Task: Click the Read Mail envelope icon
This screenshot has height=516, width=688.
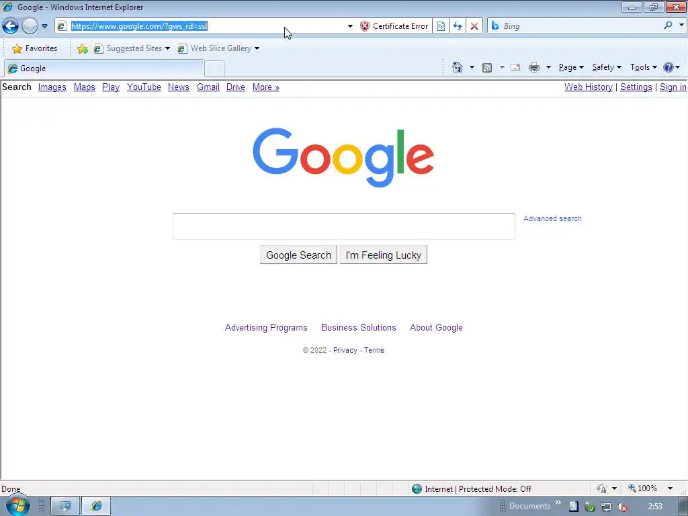Action: [515, 67]
